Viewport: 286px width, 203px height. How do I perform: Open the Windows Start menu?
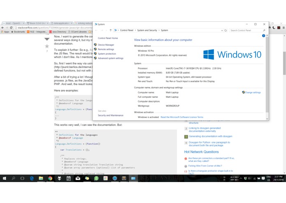(x=5, y=178)
